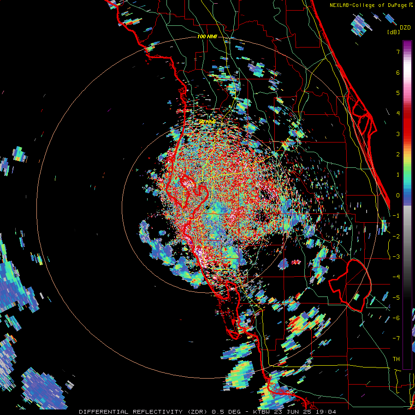Viewport: 415px width, 415px height.
Task: Click the TH label on the color scale
Action: pyautogui.click(x=396, y=359)
